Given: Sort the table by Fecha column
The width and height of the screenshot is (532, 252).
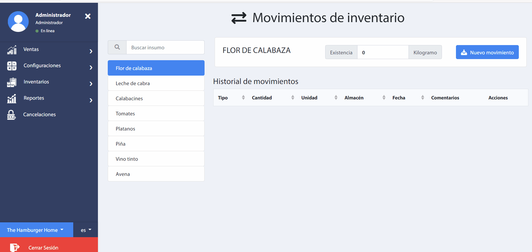Looking at the screenshot, I should click(423, 97).
